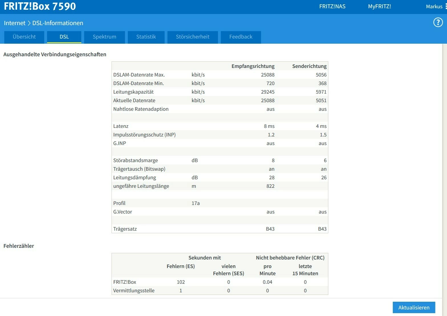Click the INP value 1.5

point(323,135)
